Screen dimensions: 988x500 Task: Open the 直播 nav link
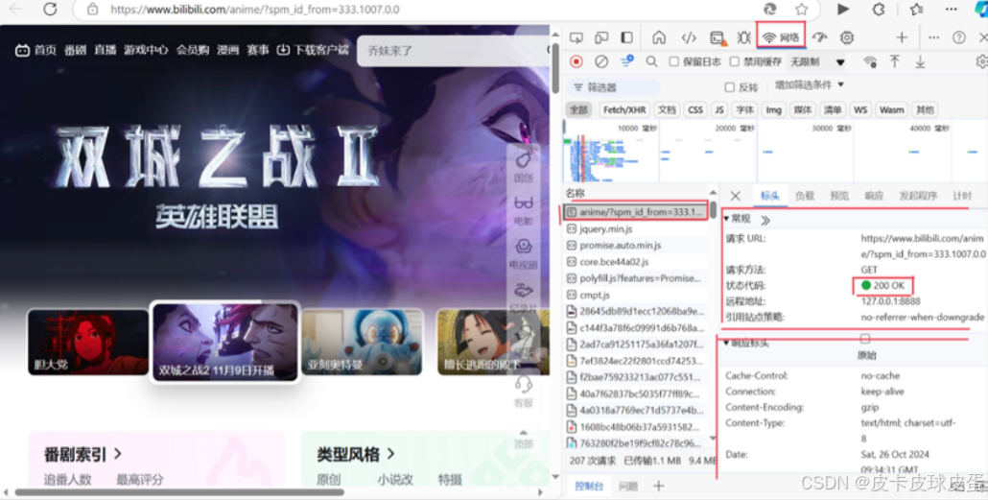[106, 50]
